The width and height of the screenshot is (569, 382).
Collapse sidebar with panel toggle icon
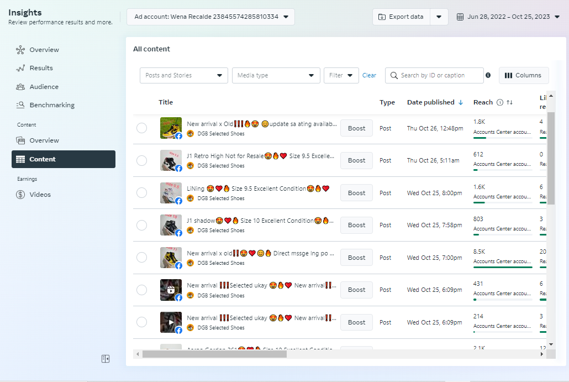105,359
